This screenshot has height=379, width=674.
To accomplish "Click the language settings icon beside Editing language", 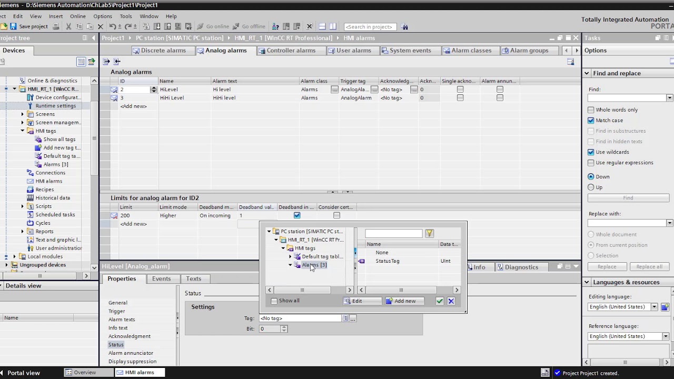I will coord(665,307).
